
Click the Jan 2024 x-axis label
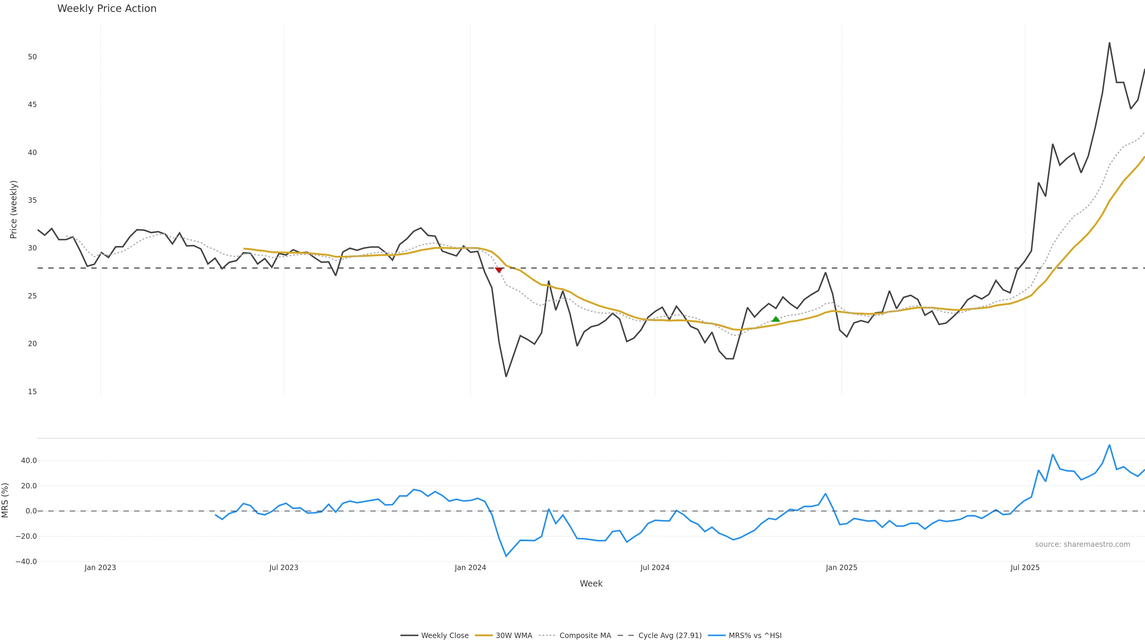470,568
